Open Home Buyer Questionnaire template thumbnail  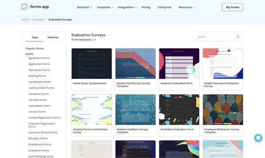tap(92, 64)
